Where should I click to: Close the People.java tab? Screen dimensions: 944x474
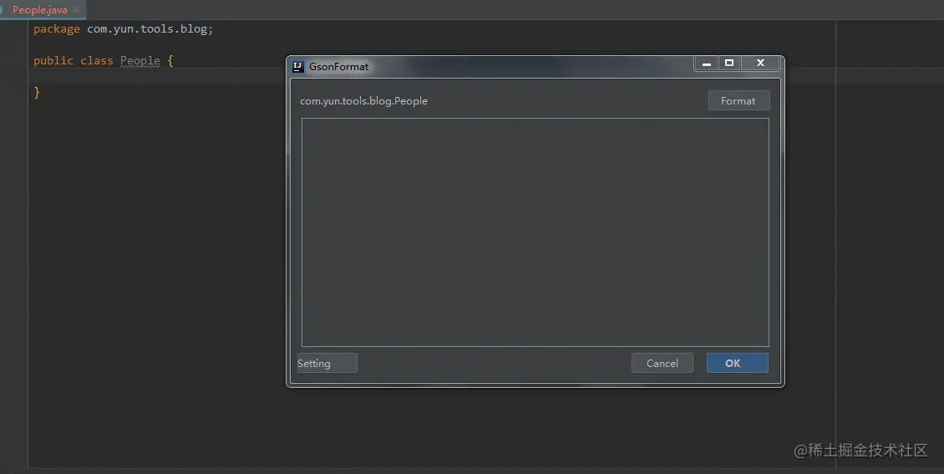point(77,10)
